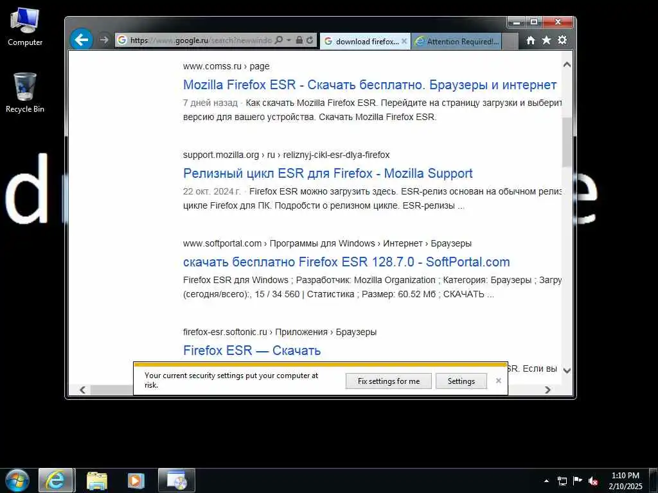Select the Computer desktop icon

click(25, 28)
